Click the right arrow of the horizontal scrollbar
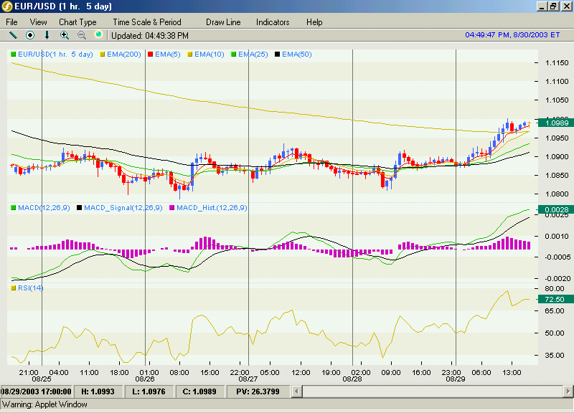 pos(568,391)
